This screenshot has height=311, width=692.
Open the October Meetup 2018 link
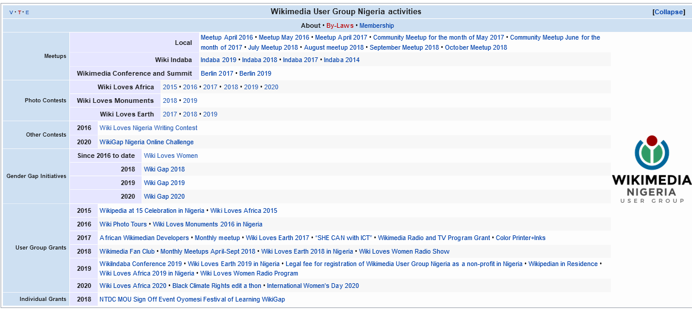476,47
